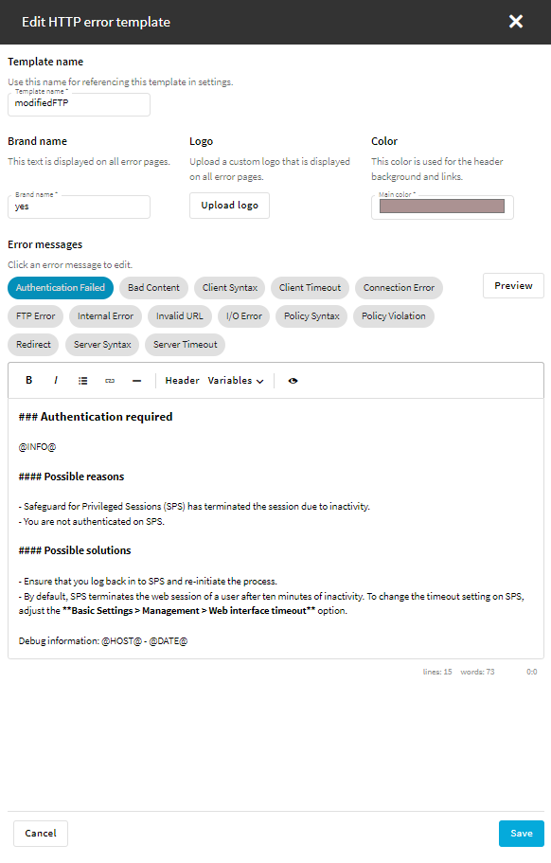The width and height of the screenshot is (551, 863).
Task: Select the Server Timeout message chip
Action: pyautogui.click(x=186, y=345)
